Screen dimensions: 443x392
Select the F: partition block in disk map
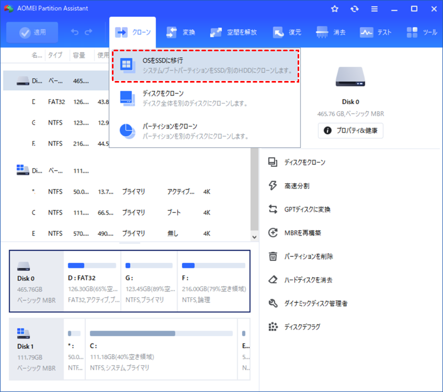(213, 281)
